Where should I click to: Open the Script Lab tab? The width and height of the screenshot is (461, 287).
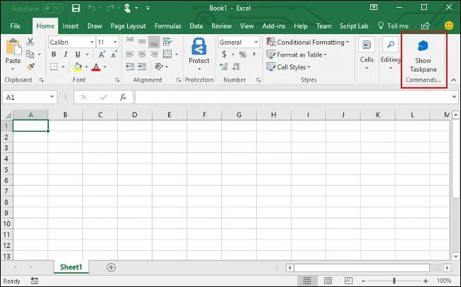pos(354,26)
